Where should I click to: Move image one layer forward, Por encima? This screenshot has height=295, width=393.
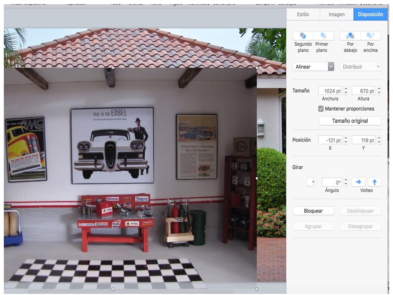tap(371, 36)
